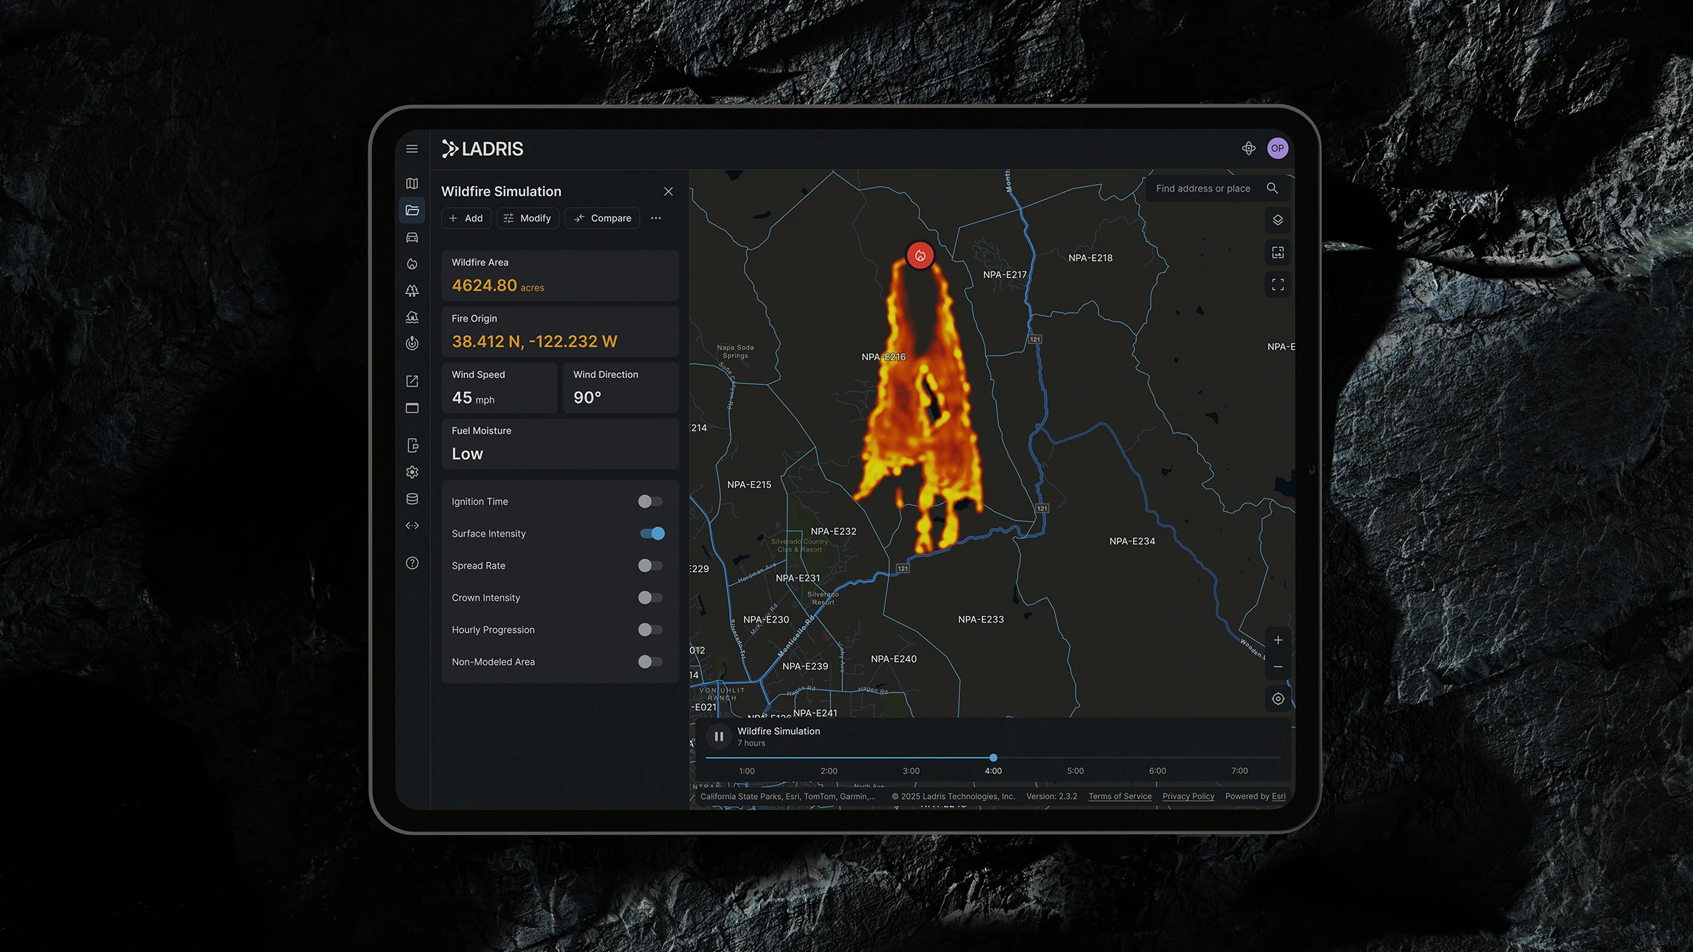Image resolution: width=1693 pixels, height=952 pixels.
Task: Open the map layers control on the map
Action: coord(1278,220)
